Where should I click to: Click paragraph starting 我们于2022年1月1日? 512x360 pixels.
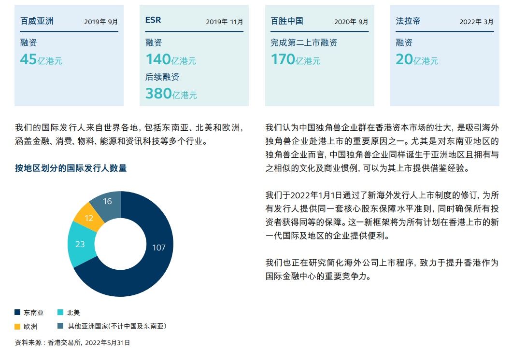tap(382, 216)
